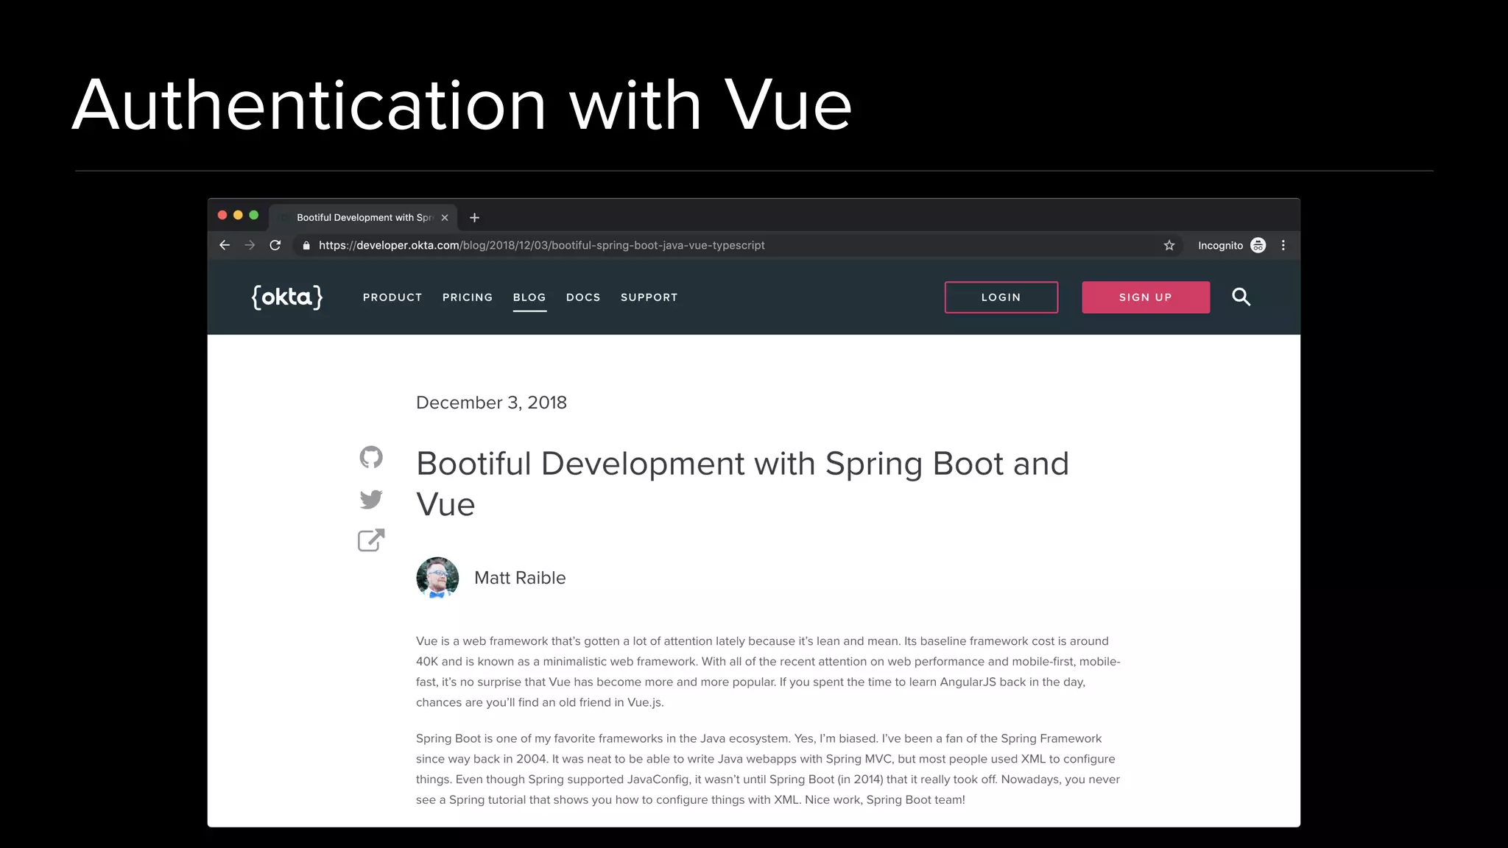1508x848 pixels.
Task: Click the LOGIN button
Action: coord(1001,297)
